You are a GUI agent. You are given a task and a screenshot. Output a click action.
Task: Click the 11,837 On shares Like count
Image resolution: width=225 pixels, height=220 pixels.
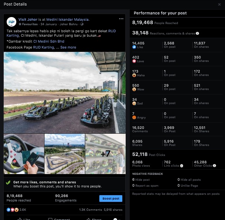(201, 45)
